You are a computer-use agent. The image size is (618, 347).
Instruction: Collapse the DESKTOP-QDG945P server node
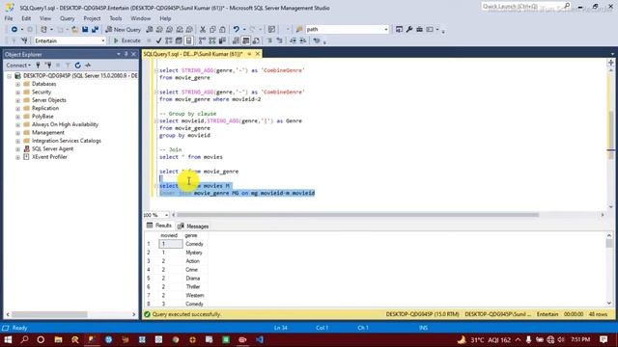9,76
